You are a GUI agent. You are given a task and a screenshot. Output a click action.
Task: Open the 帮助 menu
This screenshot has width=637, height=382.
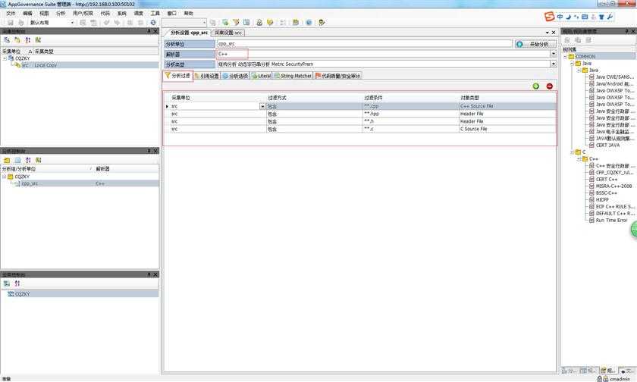pos(189,14)
